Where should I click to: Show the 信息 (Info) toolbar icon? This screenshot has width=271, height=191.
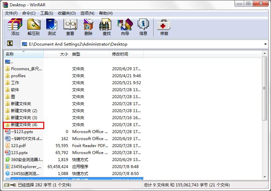point(143,24)
